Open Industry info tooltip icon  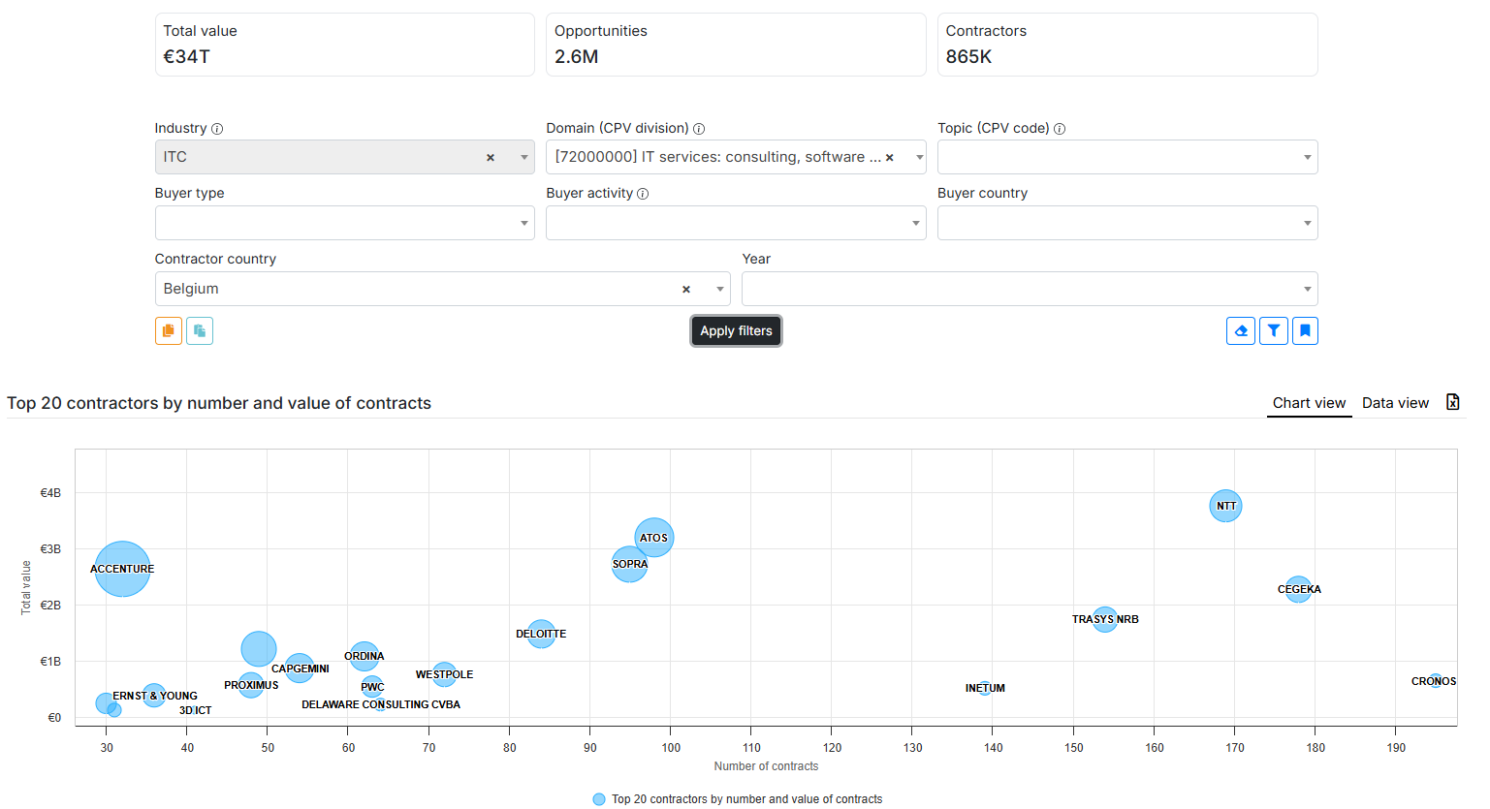(x=217, y=129)
